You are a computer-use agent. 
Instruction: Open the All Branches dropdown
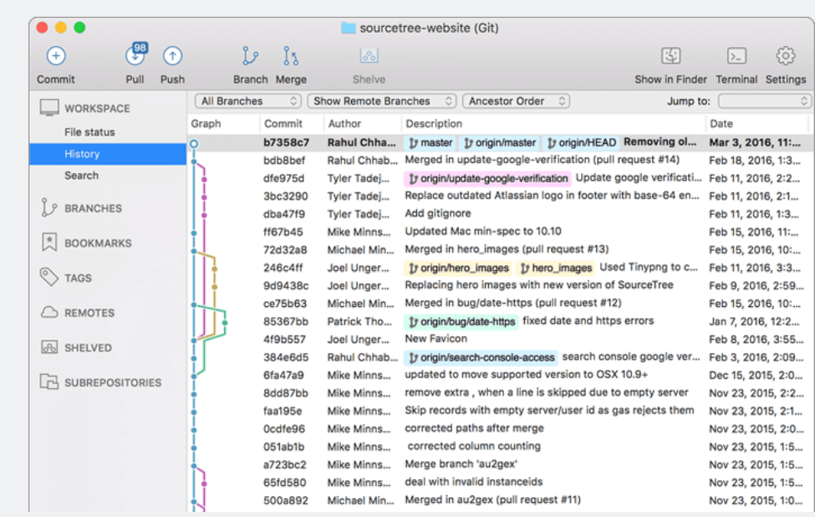pyautogui.click(x=247, y=100)
